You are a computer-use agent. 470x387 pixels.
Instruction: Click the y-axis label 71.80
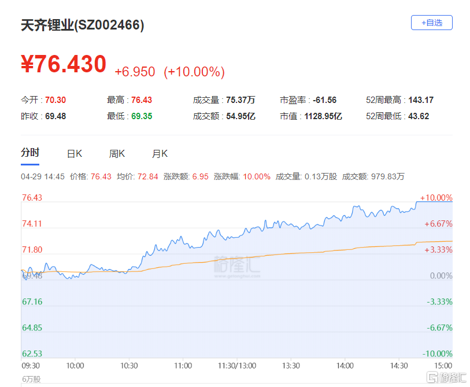32,249
